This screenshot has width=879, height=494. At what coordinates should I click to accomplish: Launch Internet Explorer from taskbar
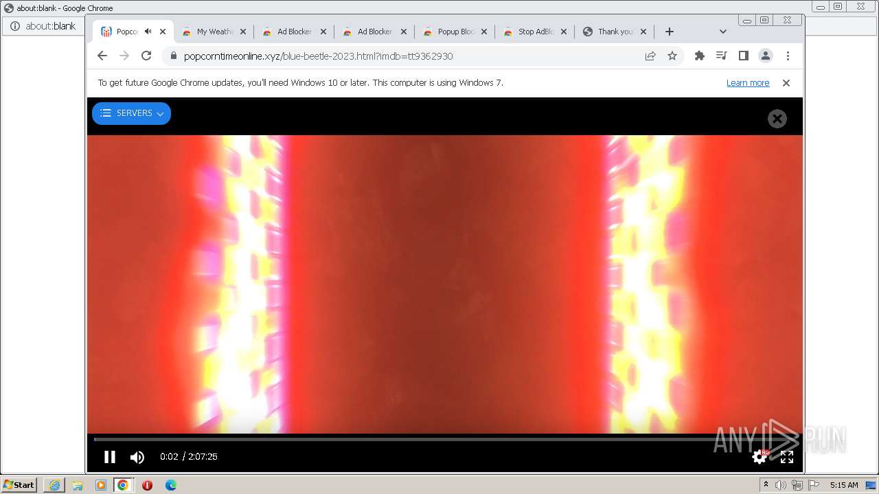[54, 485]
